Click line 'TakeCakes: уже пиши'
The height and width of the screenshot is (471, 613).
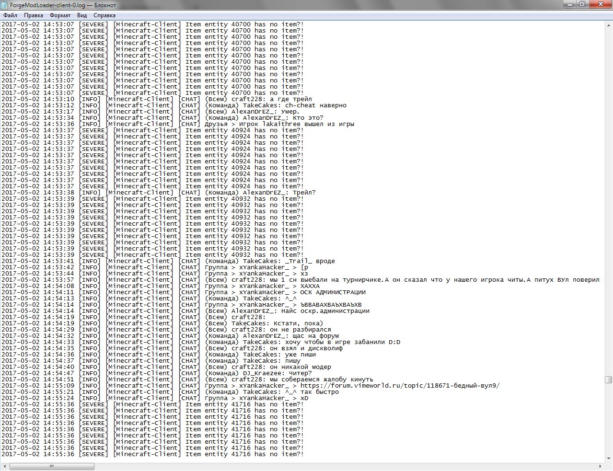158,355
